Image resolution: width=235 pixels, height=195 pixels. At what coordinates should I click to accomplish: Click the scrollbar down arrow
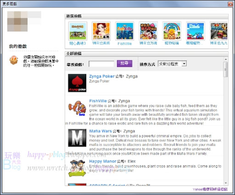coord(225,183)
